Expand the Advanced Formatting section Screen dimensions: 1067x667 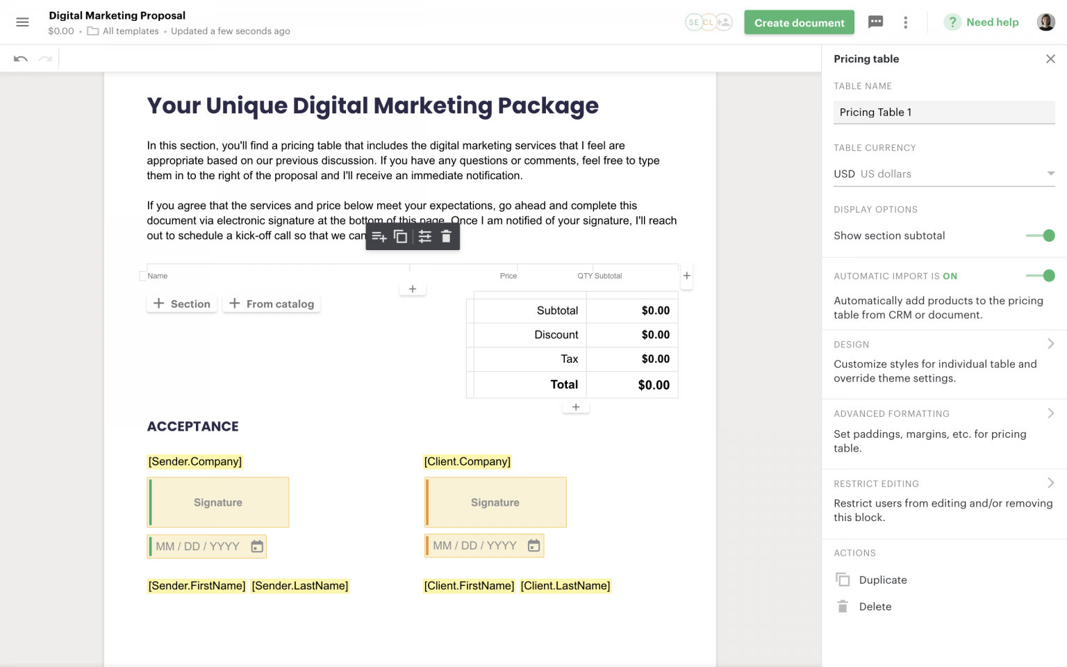click(x=1050, y=413)
